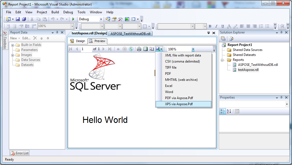The image size is (292, 165).
Task: Expand the Images node
Action: pyautogui.click(x=12, y=55)
